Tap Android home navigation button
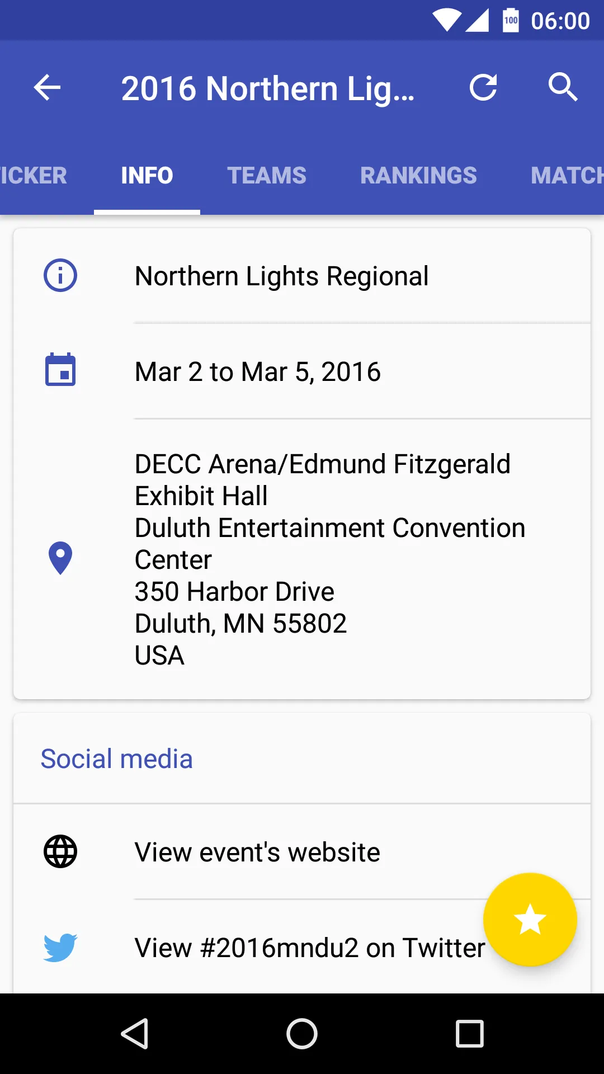604x1074 pixels. [x=302, y=1034]
